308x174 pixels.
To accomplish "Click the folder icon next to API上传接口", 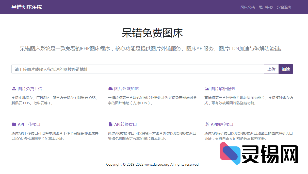I will pyautogui.click(x=14, y=124).
